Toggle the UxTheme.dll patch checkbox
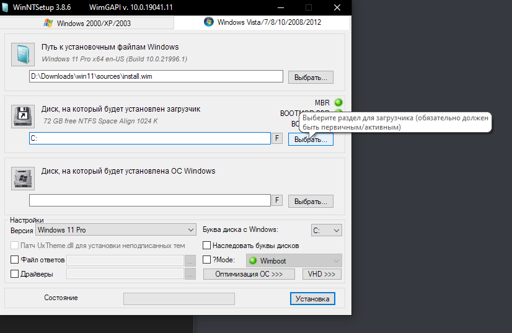Image resolution: width=512 pixels, height=333 pixels. [x=14, y=246]
